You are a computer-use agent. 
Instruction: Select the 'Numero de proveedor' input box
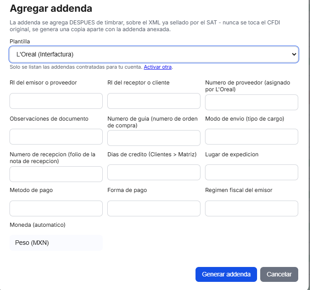252,102
